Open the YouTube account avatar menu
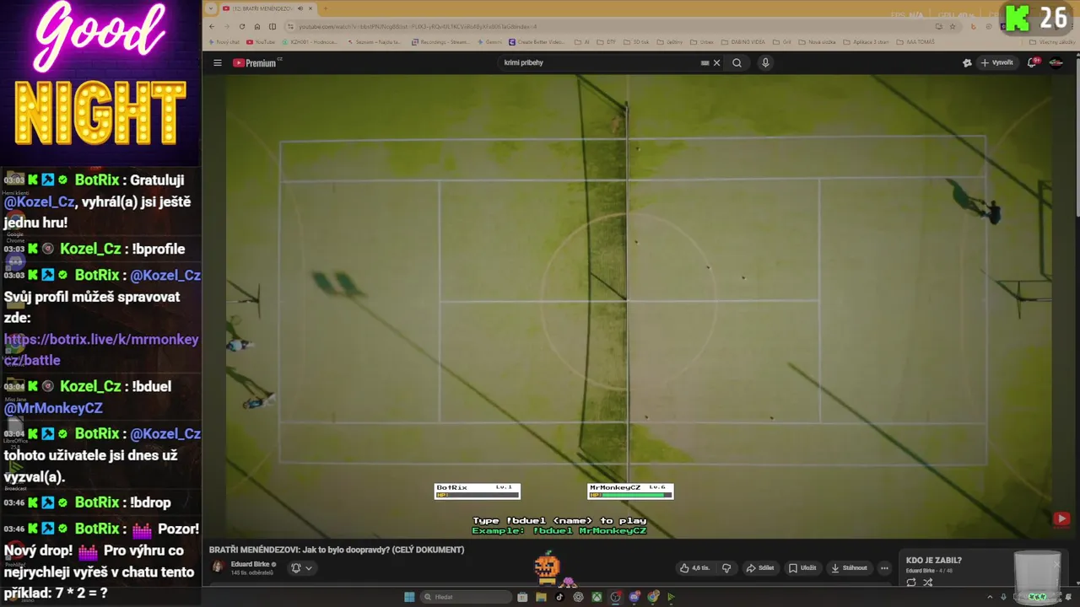Screen dimensions: 1080x607 (x=1056, y=62)
